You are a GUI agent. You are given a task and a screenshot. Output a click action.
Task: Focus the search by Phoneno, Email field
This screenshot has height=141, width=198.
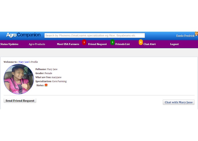[x=95, y=35]
